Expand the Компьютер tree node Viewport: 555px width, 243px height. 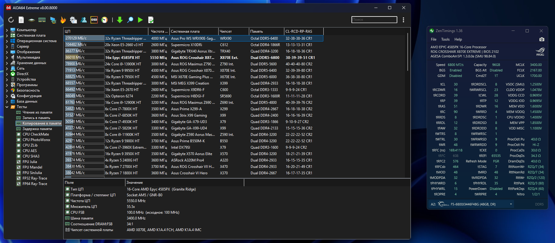[7, 30]
